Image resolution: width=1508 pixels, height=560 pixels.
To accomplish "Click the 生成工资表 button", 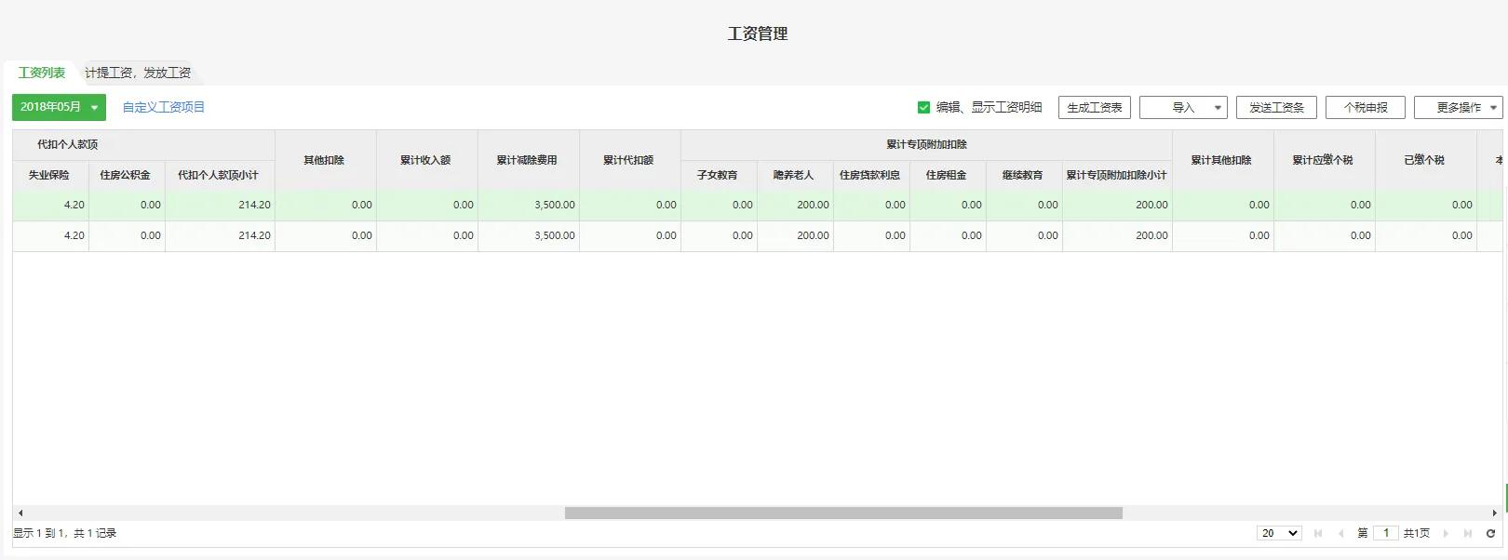I will (1095, 107).
